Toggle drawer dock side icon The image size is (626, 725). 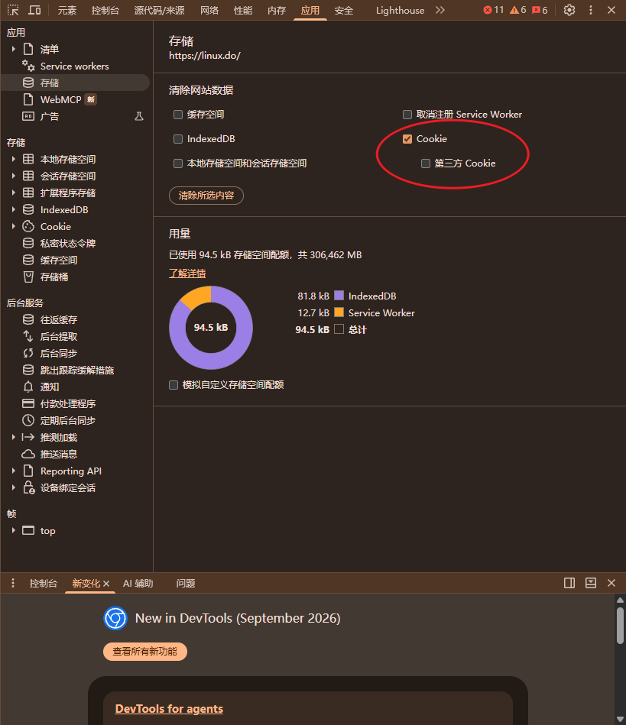pyautogui.click(x=569, y=583)
